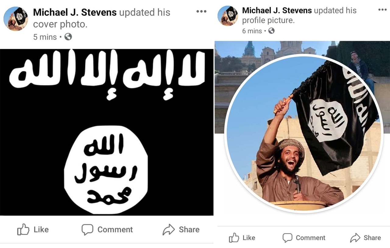Click the speech bubble icon under the cover photo post

point(87,230)
